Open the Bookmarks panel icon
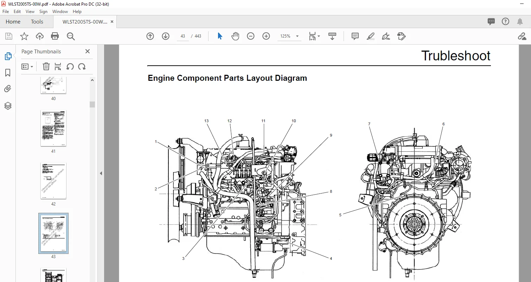The height and width of the screenshot is (282, 531). [x=8, y=73]
